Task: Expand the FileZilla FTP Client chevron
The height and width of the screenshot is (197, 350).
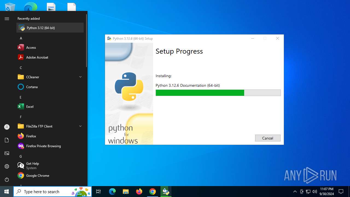Action: [80, 126]
